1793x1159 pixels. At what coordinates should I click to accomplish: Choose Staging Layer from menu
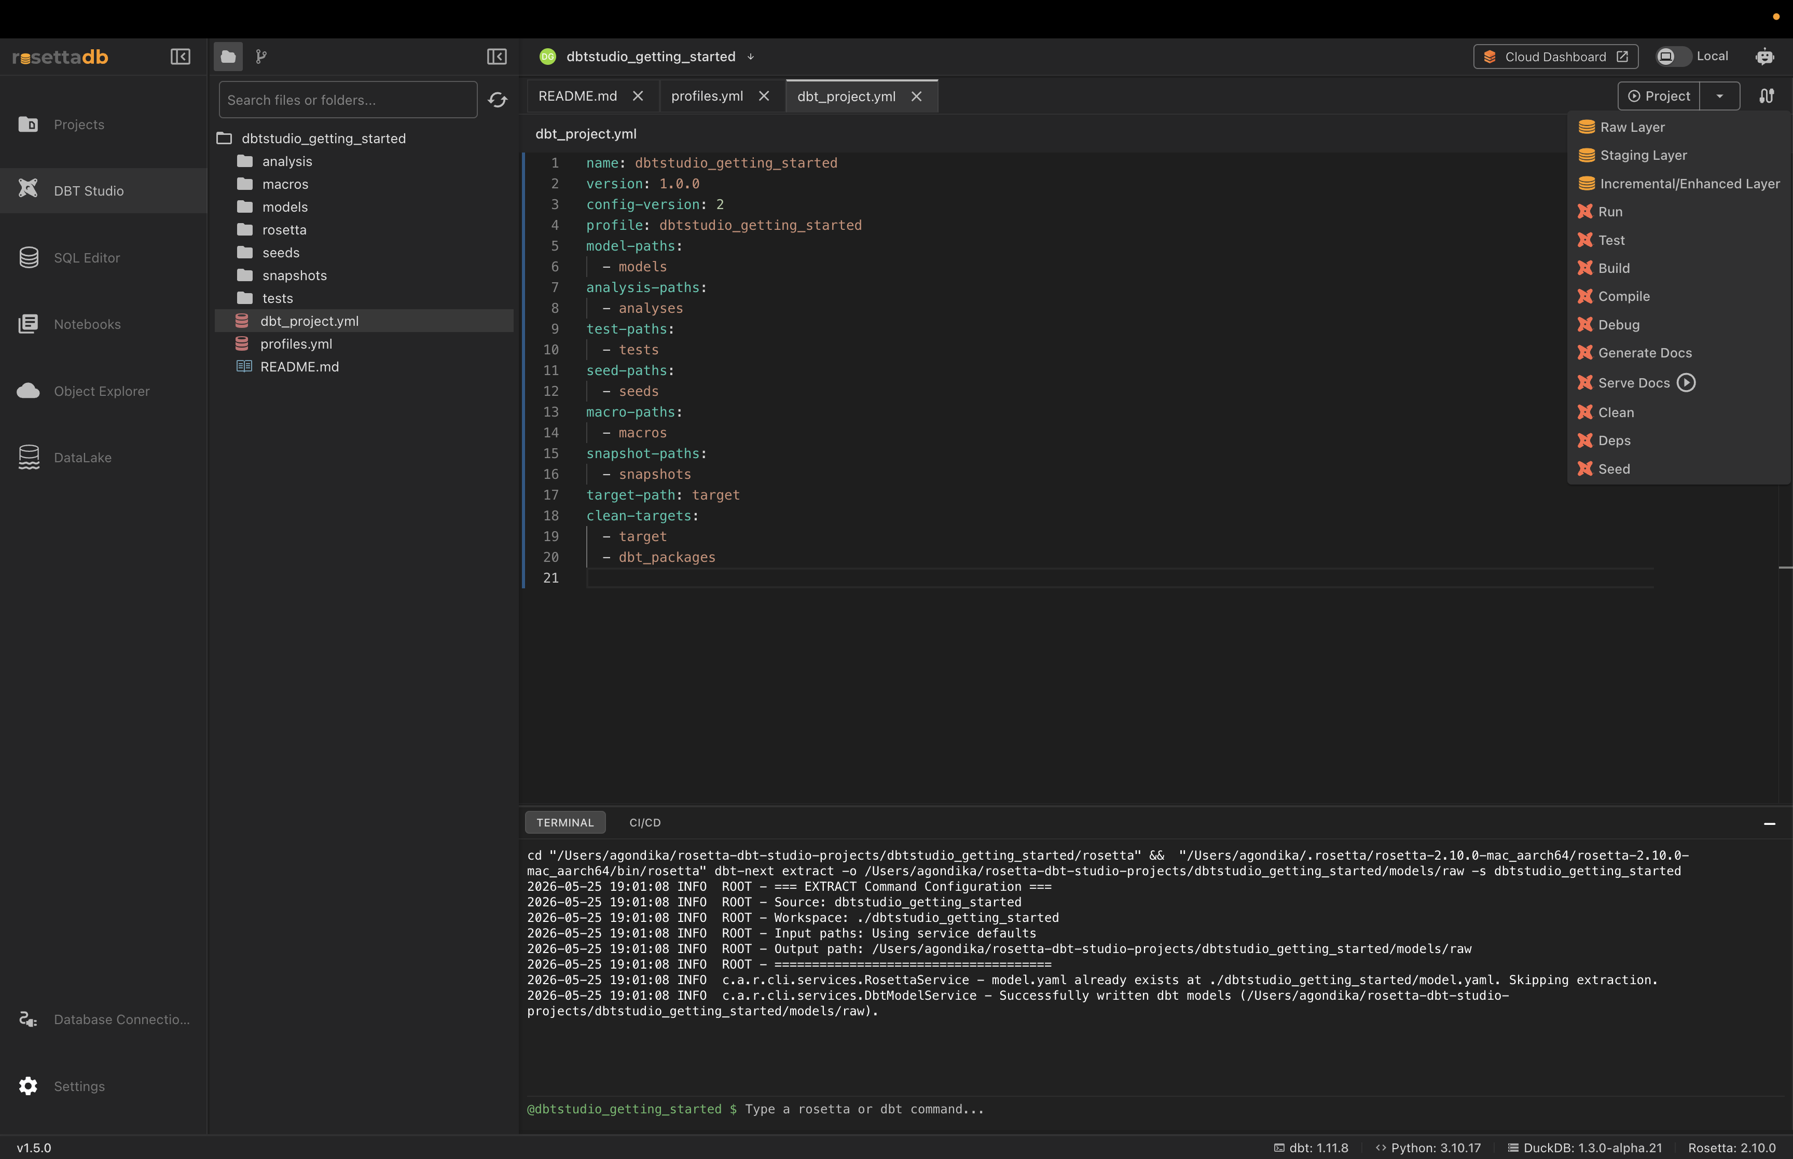click(1679, 155)
